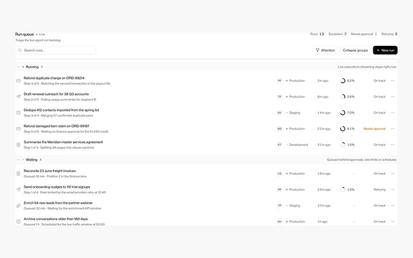
Task: Click card icon beside Refund duplicate charge run
Action: (x=19, y=80)
